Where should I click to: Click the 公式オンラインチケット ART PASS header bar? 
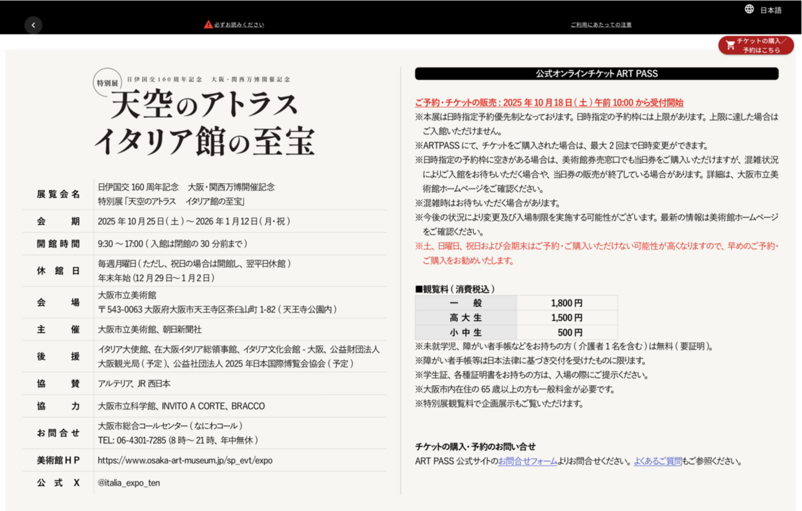597,73
